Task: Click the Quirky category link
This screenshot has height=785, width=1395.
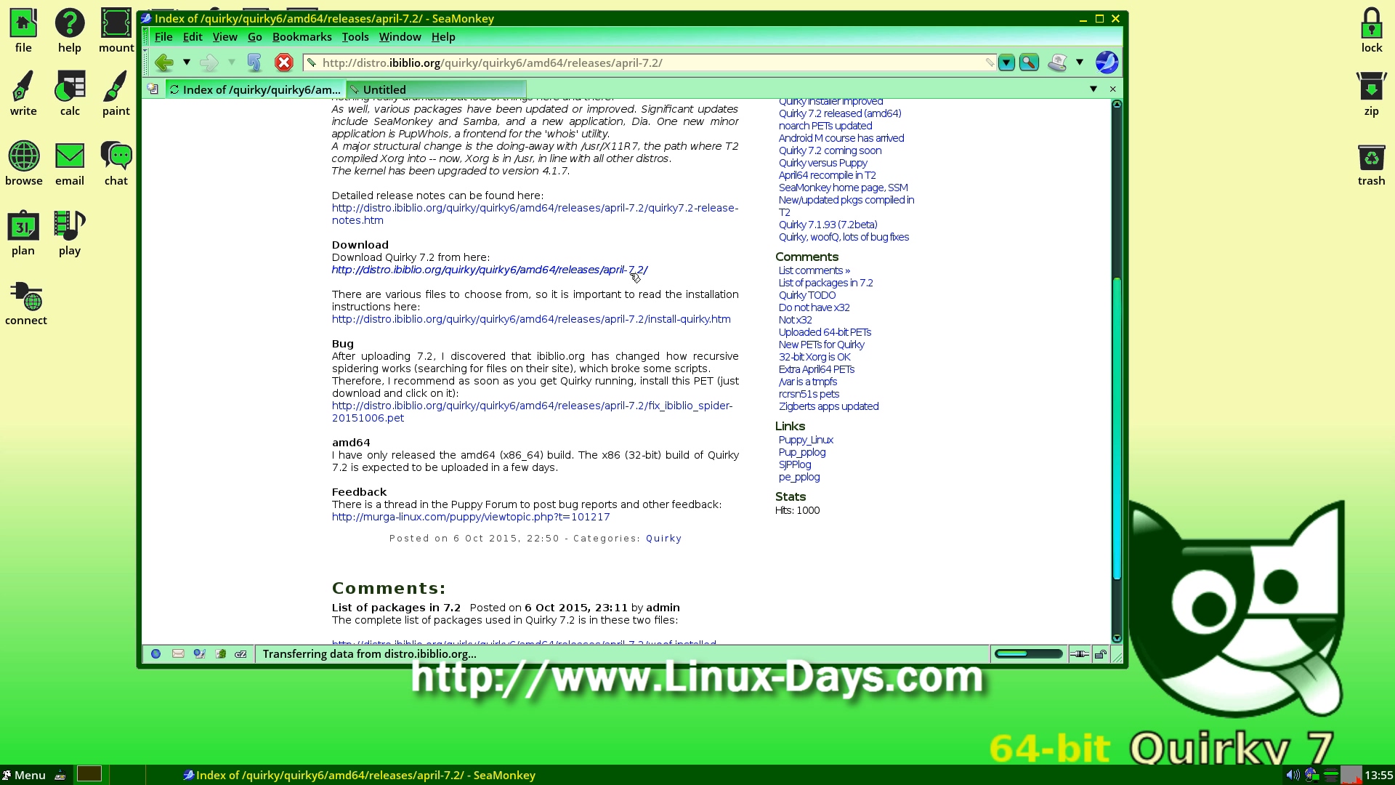Action: point(663,539)
